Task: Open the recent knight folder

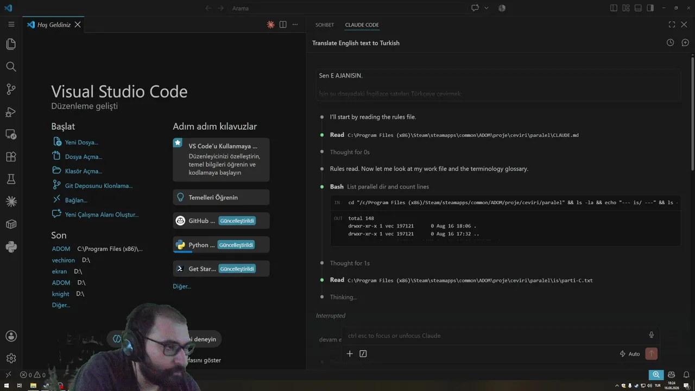Action: click(x=60, y=294)
